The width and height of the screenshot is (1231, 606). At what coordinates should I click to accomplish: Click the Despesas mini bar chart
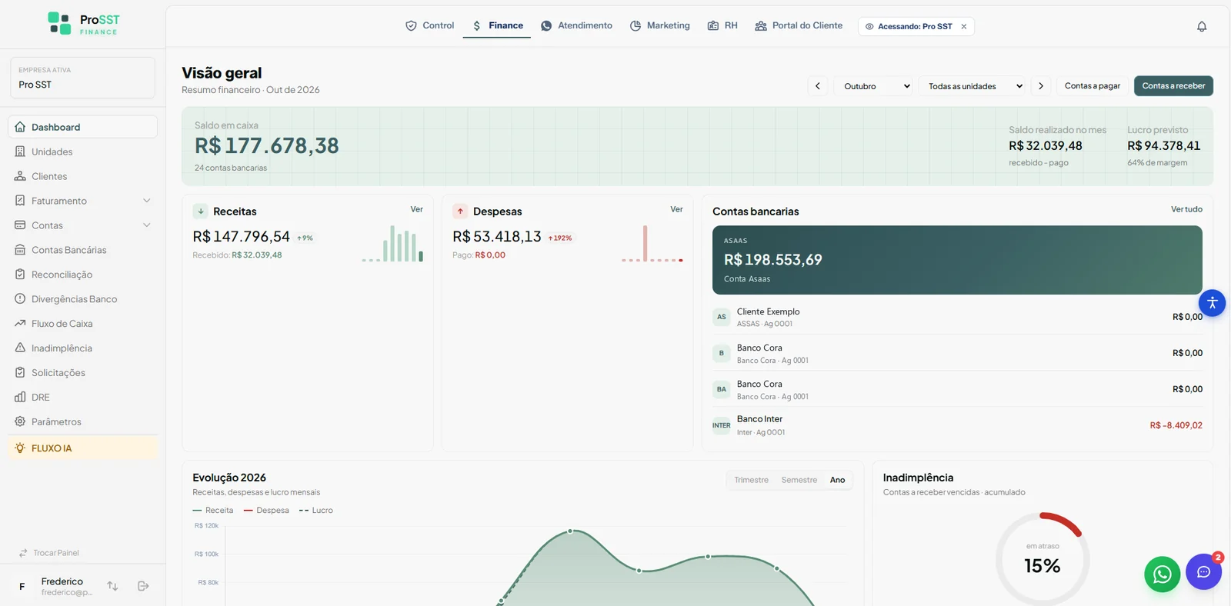tap(652, 244)
